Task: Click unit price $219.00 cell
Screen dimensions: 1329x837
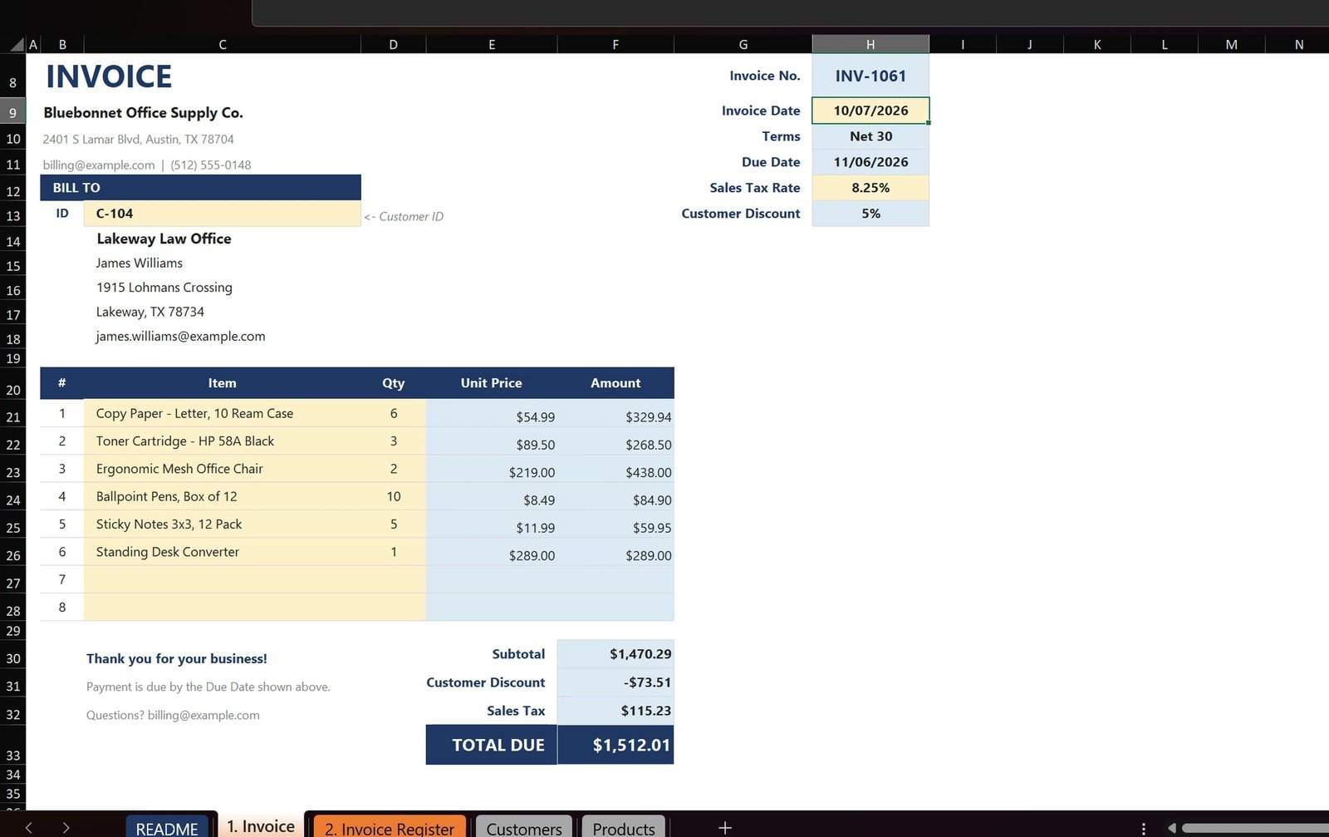Action: pyautogui.click(x=492, y=470)
